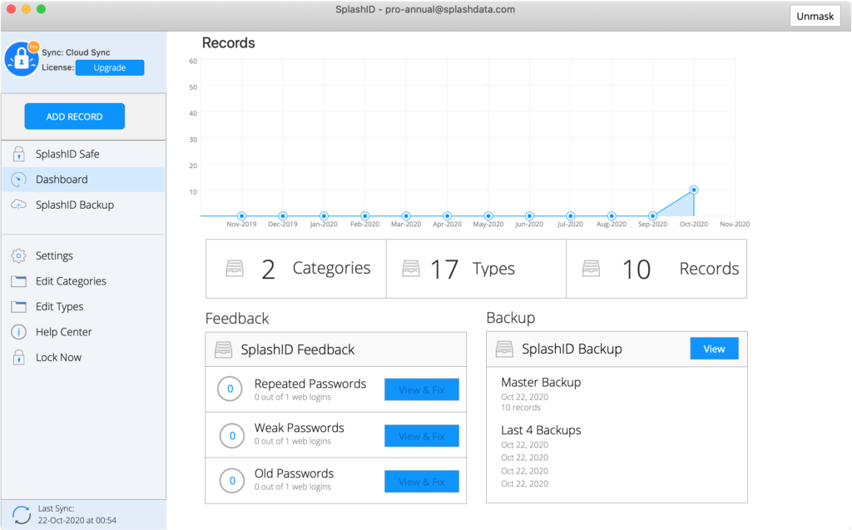Click the SplashID lock logo icon
Image resolution: width=852 pixels, height=530 pixels.
(21, 59)
